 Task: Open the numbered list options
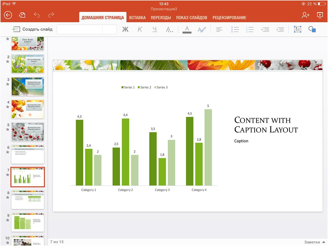[x=250, y=29]
